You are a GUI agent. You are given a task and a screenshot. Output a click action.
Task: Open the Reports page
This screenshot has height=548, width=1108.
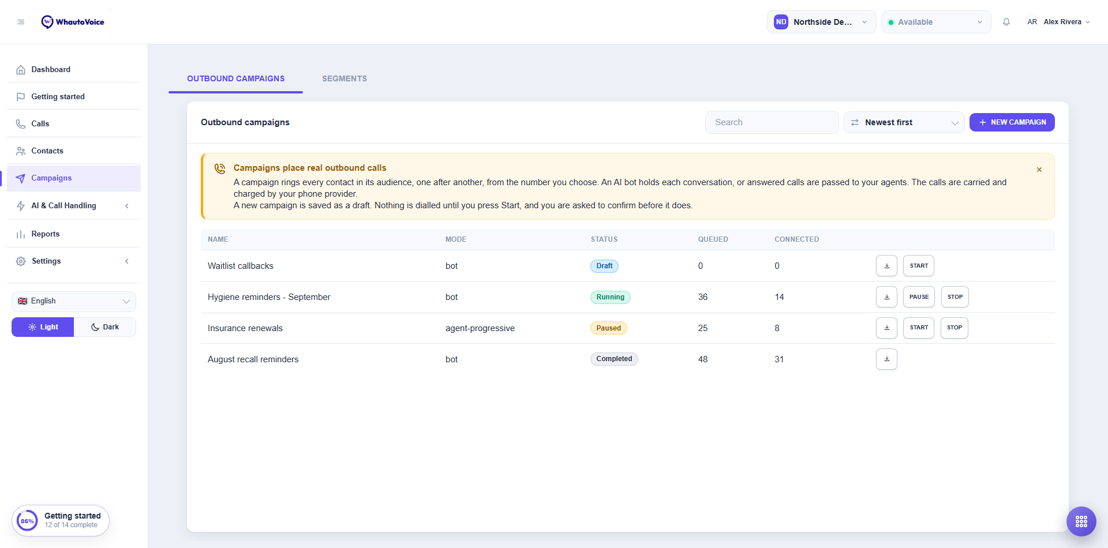click(74, 234)
